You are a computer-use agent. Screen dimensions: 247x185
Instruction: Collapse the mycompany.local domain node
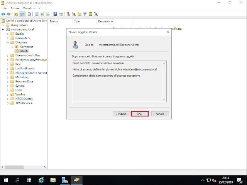(x=3, y=29)
